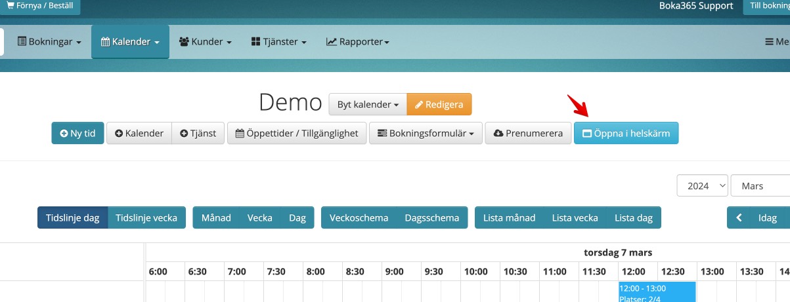Click the shopping cart Förnya / Beställ button
The image size is (790, 302).
[40, 6]
